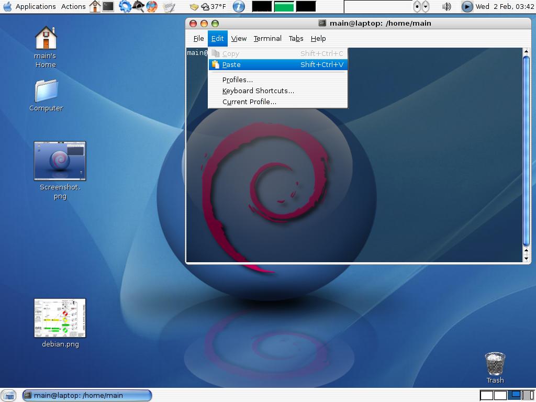The image size is (536, 402).
Task: Switch to the second workspace
Action: (500, 396)
